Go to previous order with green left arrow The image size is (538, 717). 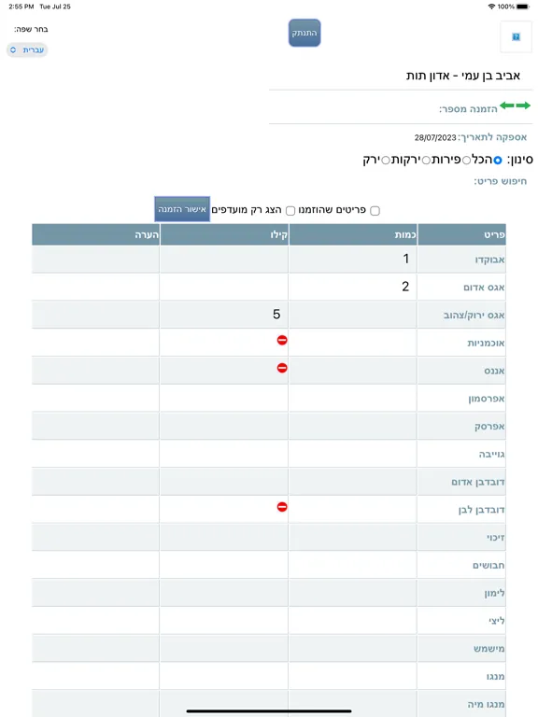pyautogui.click(x=507, y=105)
